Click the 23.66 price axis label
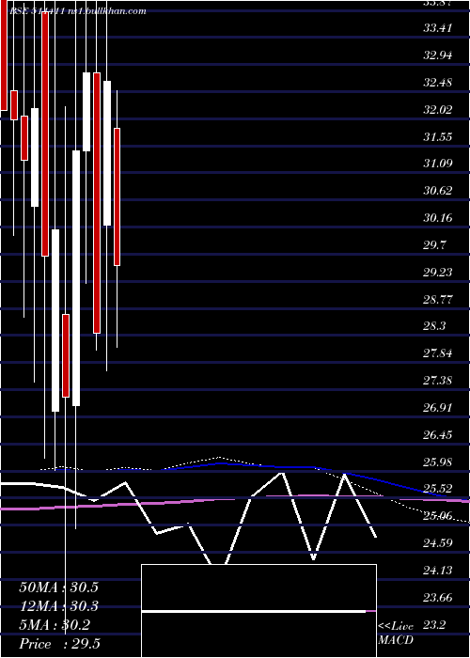This screenshot has width=470, height=658. coord(438,598)
